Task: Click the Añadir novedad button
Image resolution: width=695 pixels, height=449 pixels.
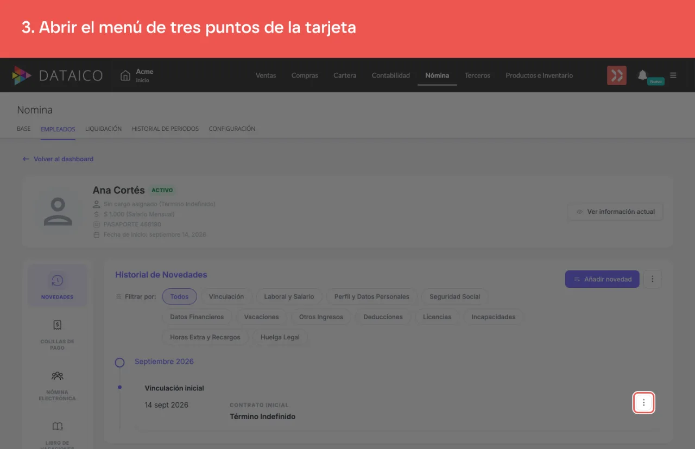Action: point(602,279)
